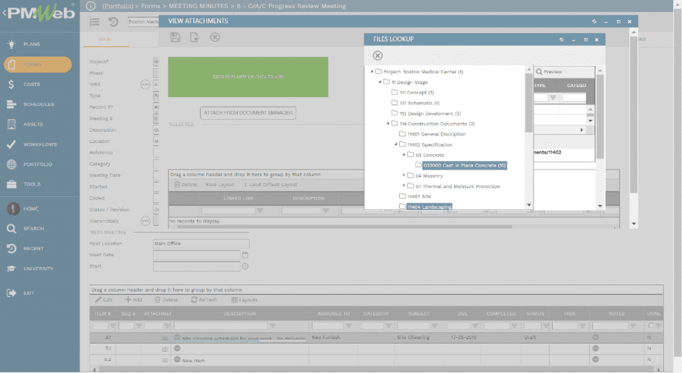Go to Home in sidebar
682x373 pixels.
pyautogui.click(x=31, y=209)
